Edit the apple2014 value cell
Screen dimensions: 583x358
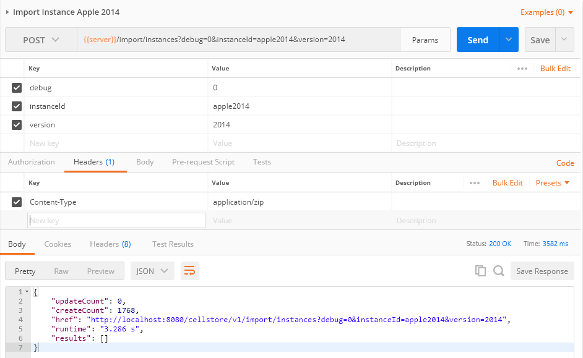coord(300,106)
